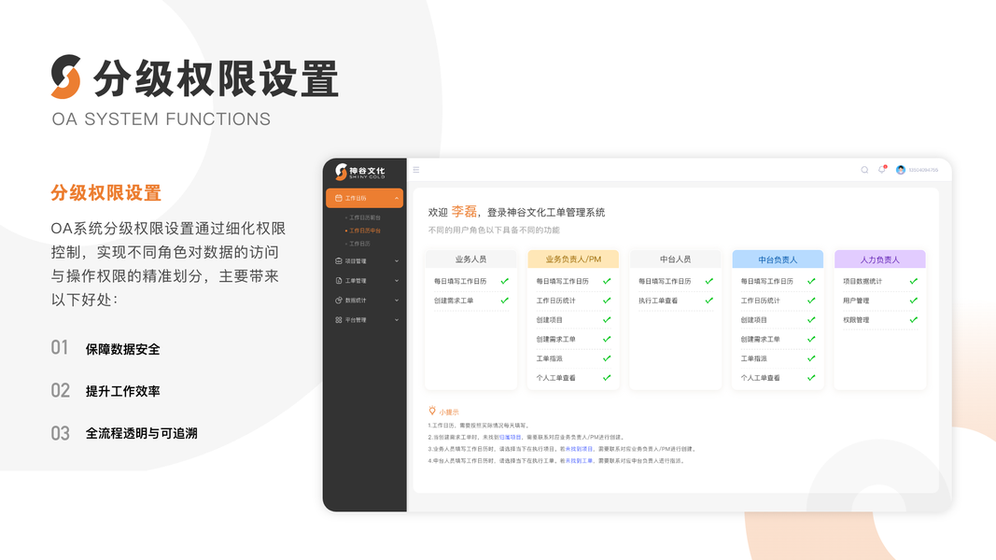Open the last 工作日历 submenu item

(359, 244)
